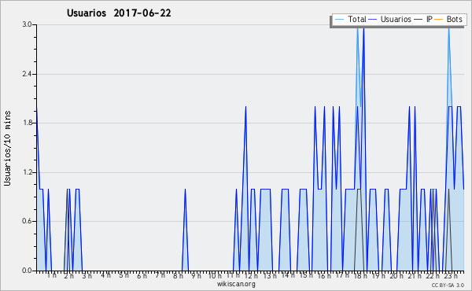Image resolution: width=472 pixels, height=291 pixels.
Task: Click the 15 h x-axis label
Action: pos(306,275)
